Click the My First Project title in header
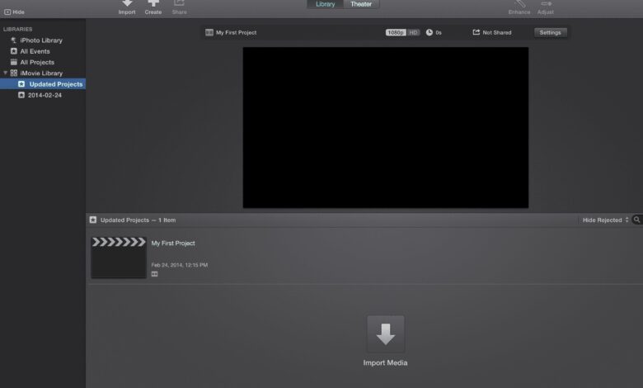The width and height of the screenshot is (643, 388). (x=237, y=32)
